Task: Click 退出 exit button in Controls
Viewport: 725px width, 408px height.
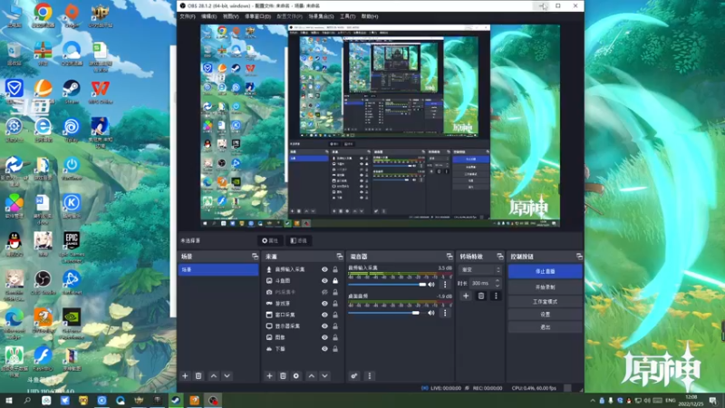Action: tap(546, 327)
